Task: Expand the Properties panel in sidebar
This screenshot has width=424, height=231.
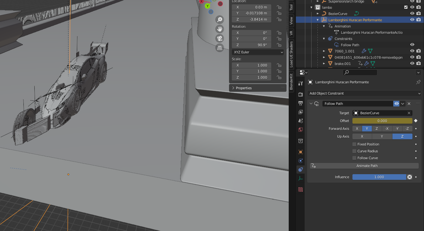Action: coord(233,88)
